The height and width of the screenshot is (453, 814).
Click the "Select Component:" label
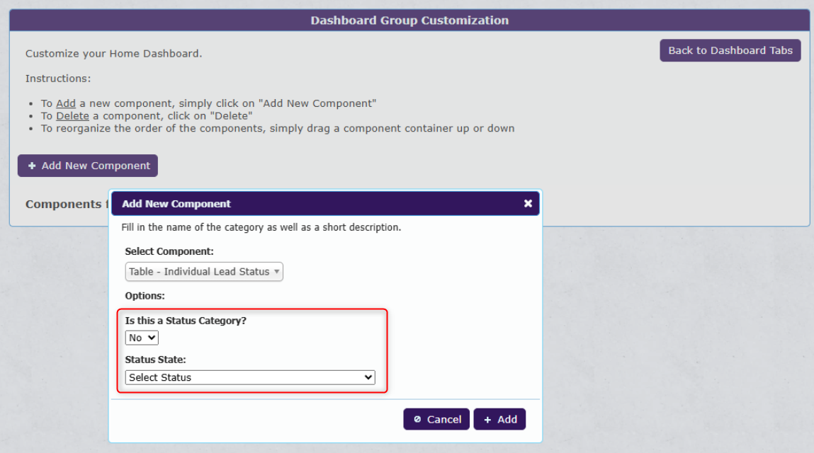click(x=169, y=251)
